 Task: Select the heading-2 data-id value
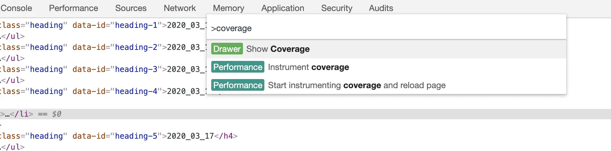click(136, 47)
